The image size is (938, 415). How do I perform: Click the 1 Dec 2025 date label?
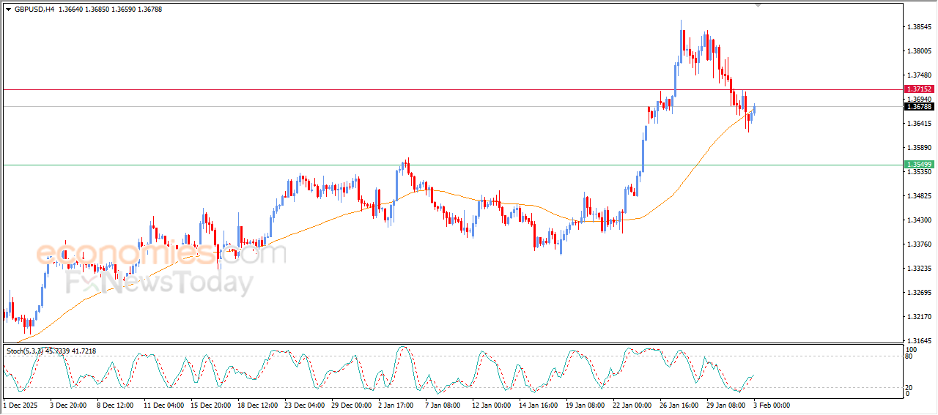21,405
